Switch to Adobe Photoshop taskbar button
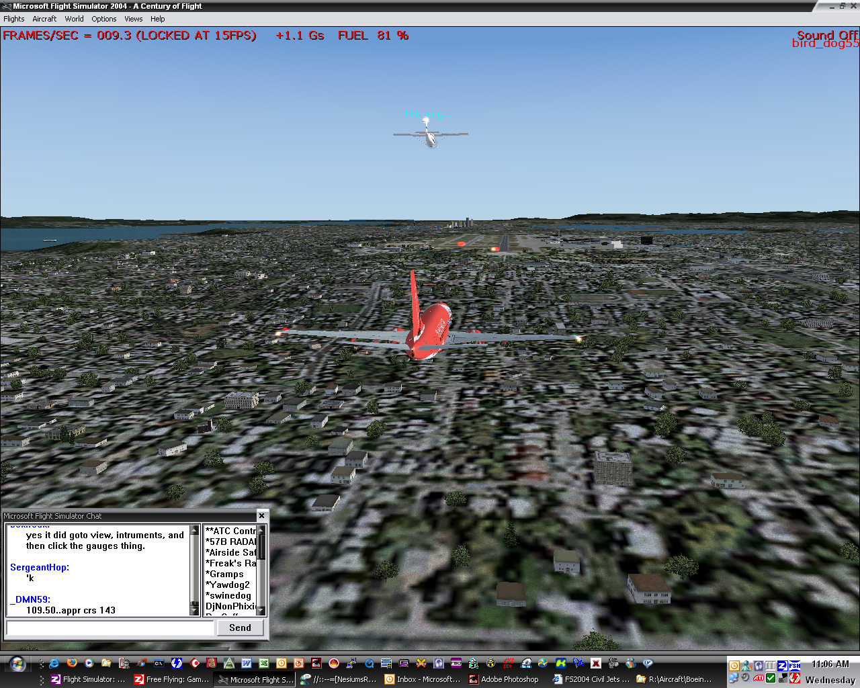 (x=504, y=679)
